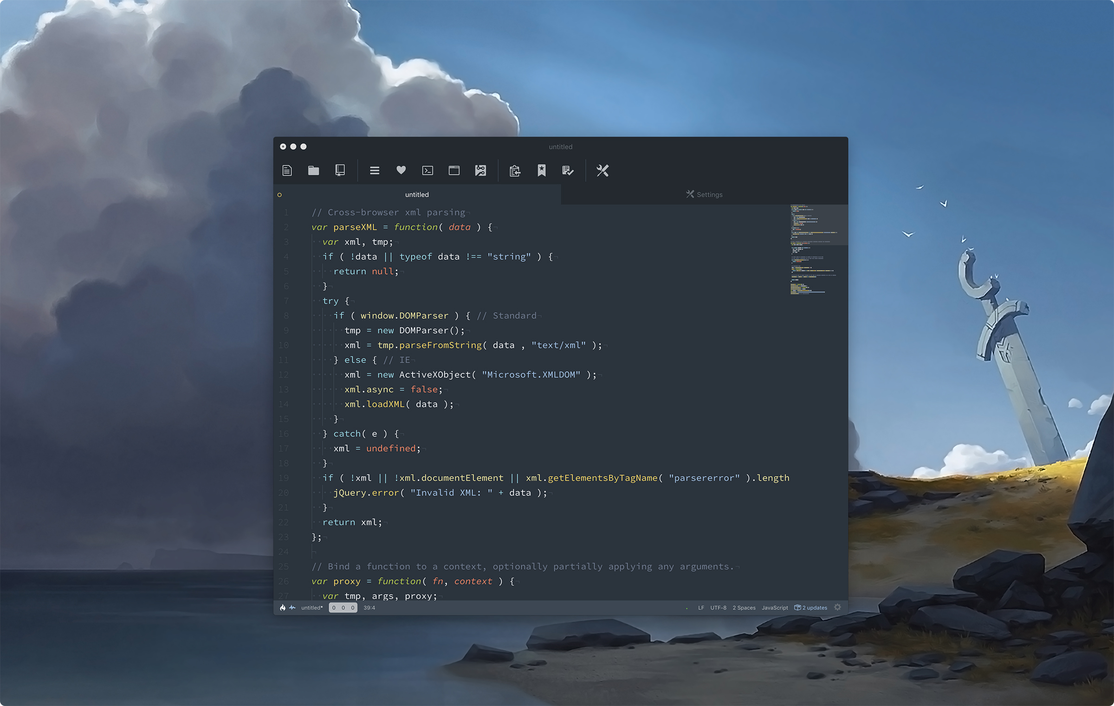Open the JavaScript grammar selector
1114x706 pixels.
pos(774,608)
